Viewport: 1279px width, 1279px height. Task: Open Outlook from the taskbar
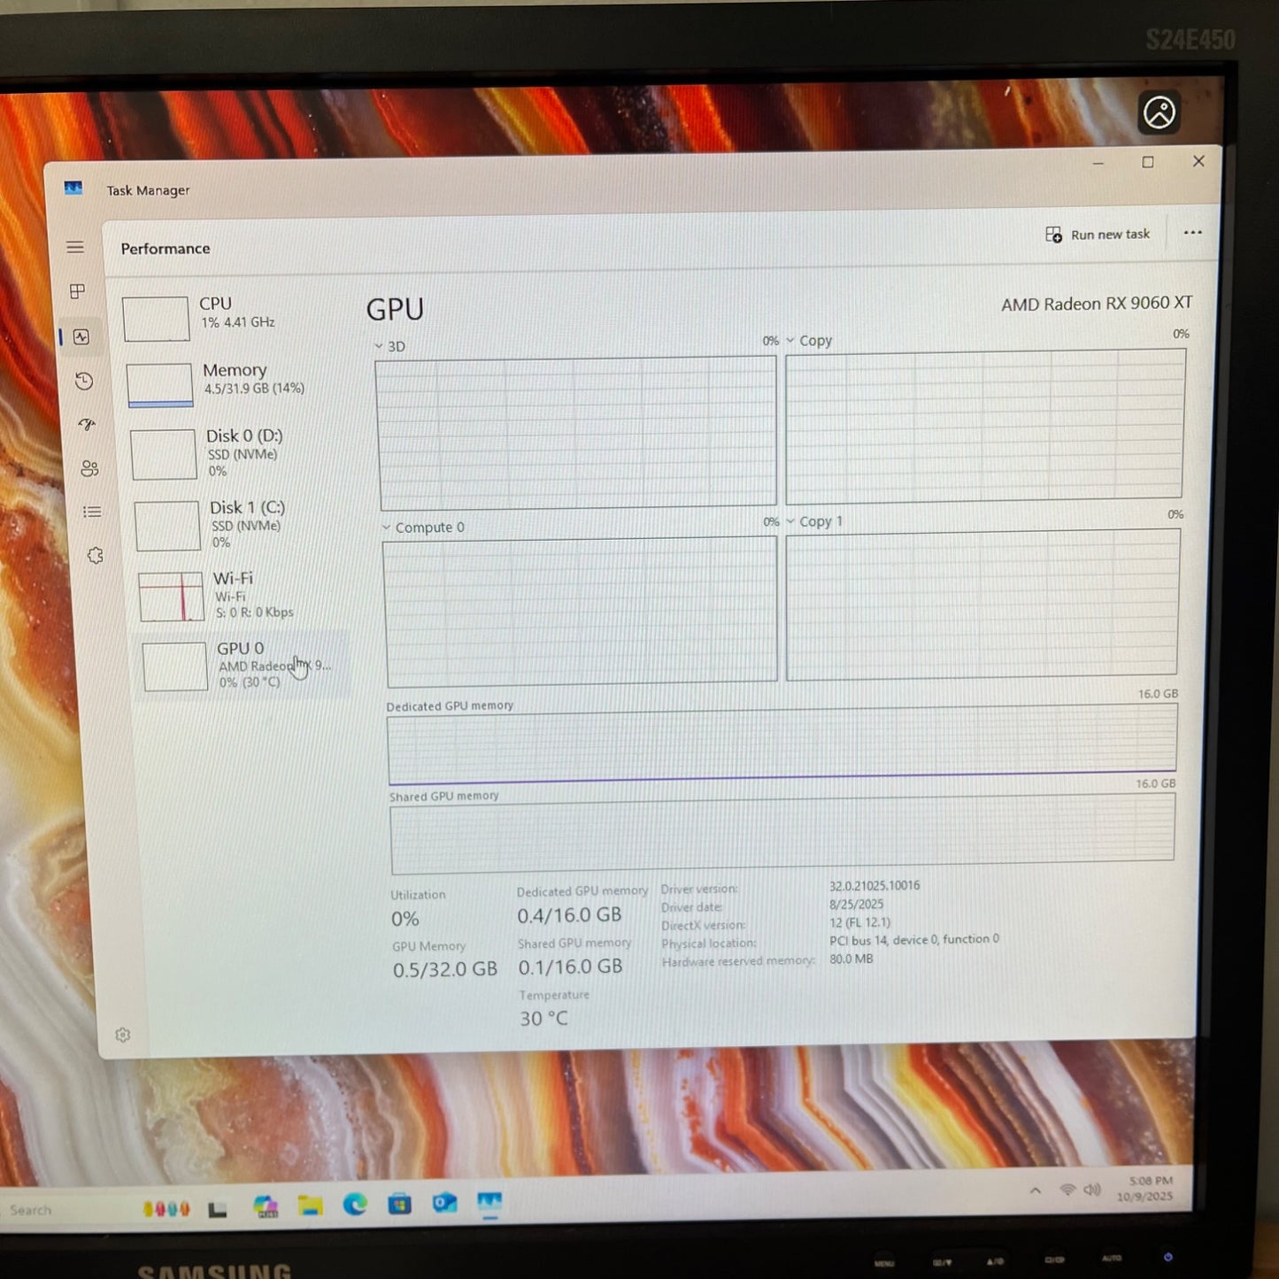pos(444,1205)
